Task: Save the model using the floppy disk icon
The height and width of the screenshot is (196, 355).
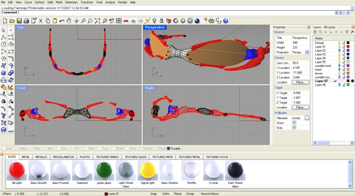Action: (x=19, y=21)
